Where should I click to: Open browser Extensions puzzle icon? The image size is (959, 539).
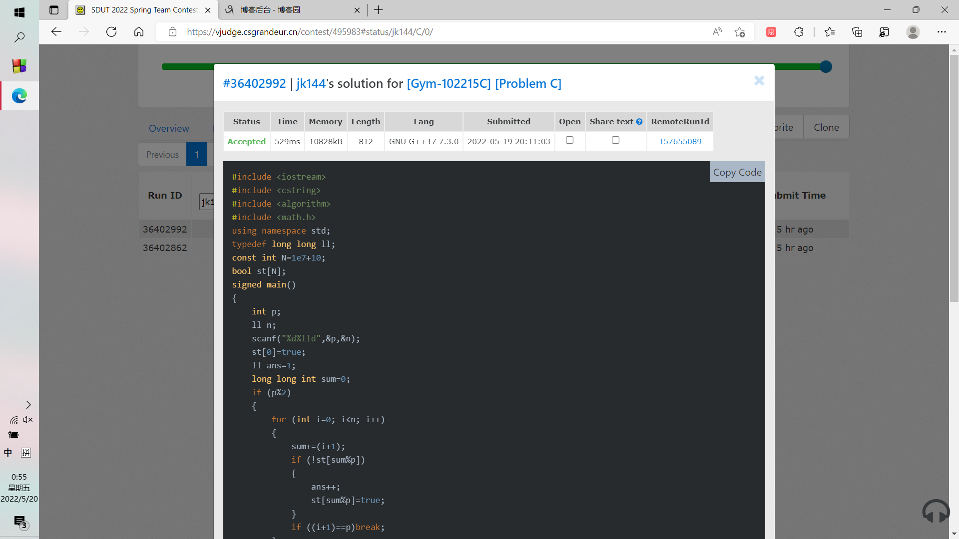click(x=799, y=32)
